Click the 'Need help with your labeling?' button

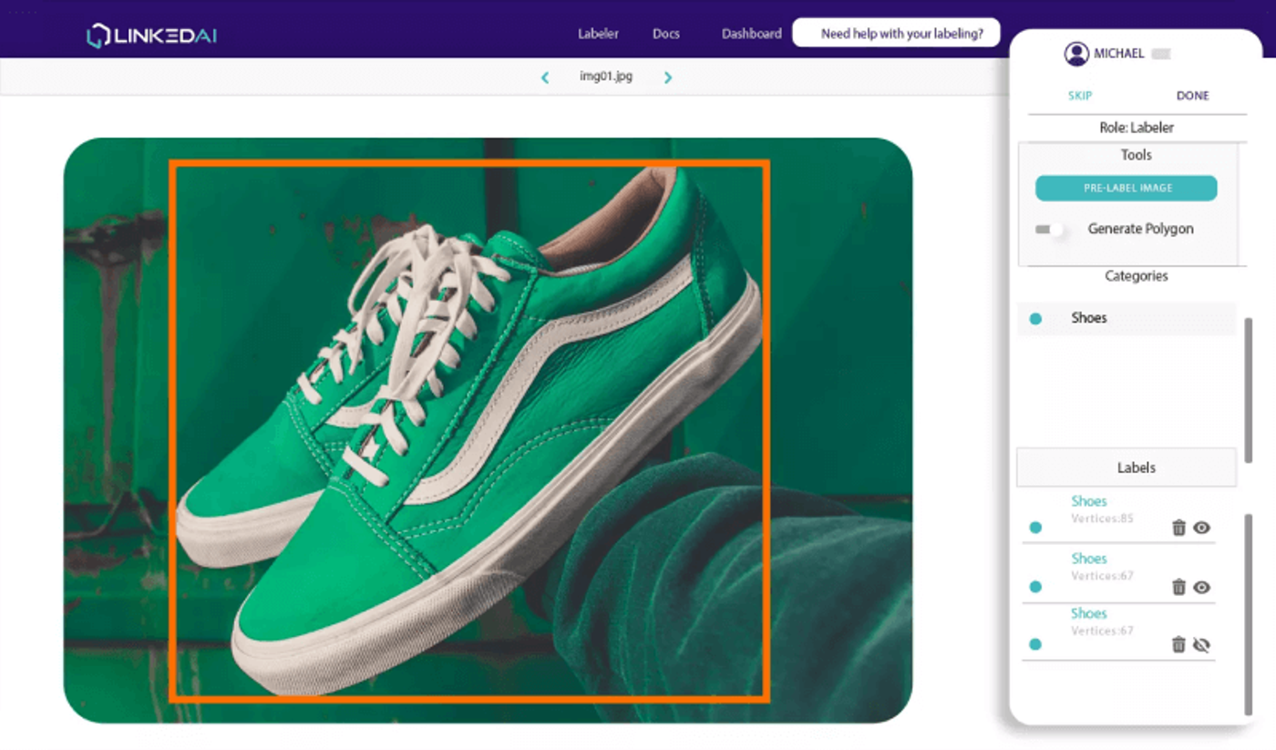tap(896, 33)
